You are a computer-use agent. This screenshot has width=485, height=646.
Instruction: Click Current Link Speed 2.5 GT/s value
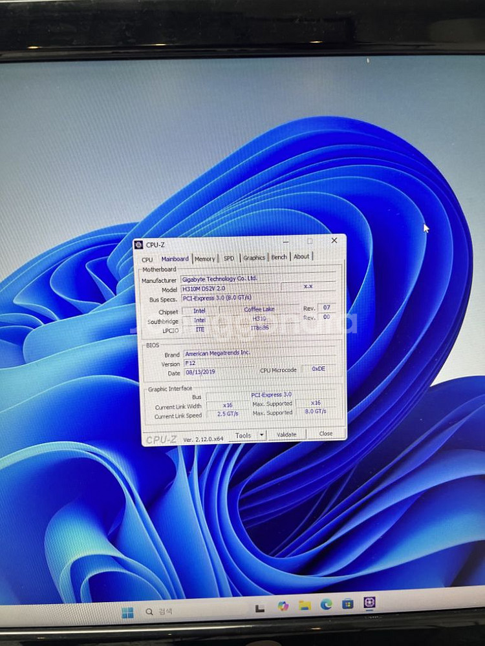tap(228, 413)
